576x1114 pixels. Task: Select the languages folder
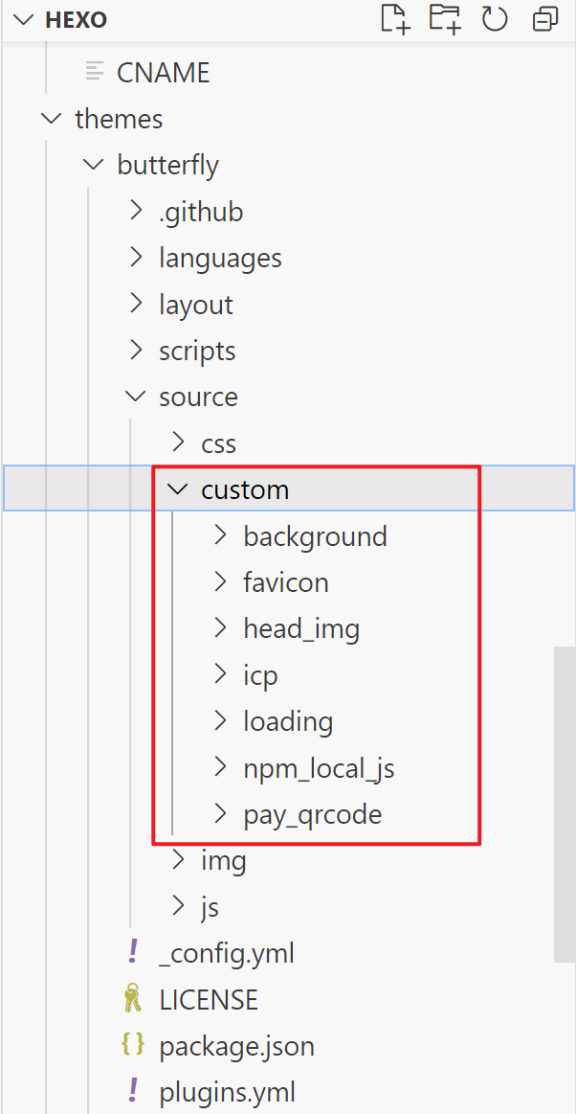pos(220,258)
